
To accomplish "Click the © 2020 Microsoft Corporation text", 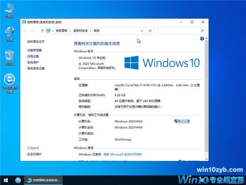I will point(97,66).
